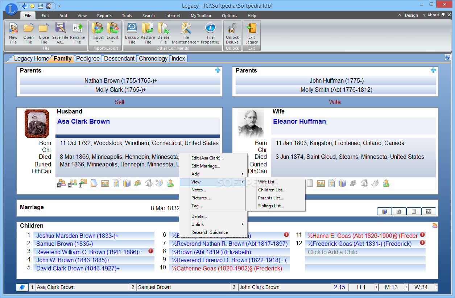Click the red alert icon beside Reverend William C. Brown
The height and width of the screenshot is (298, 455).
tap(151, 251)
